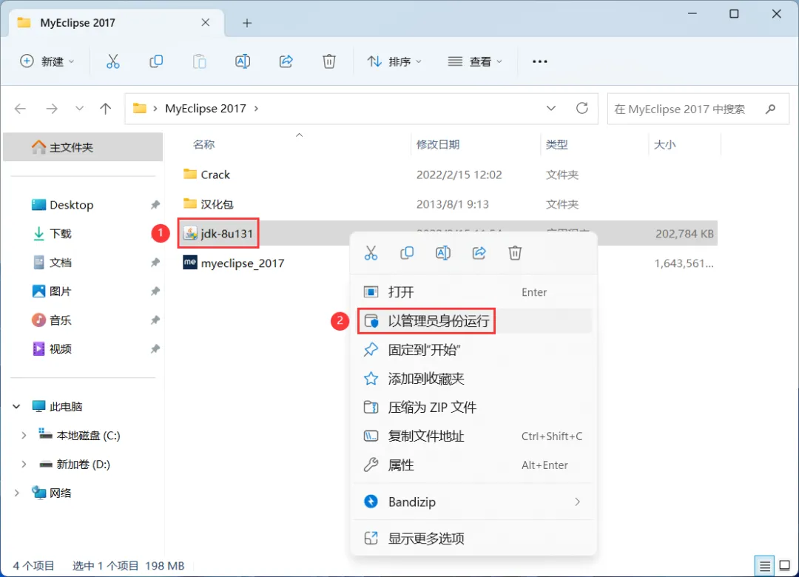Click the pin icon next to 音乐
This screenshot has width=799, height=577.
(155, 320)
